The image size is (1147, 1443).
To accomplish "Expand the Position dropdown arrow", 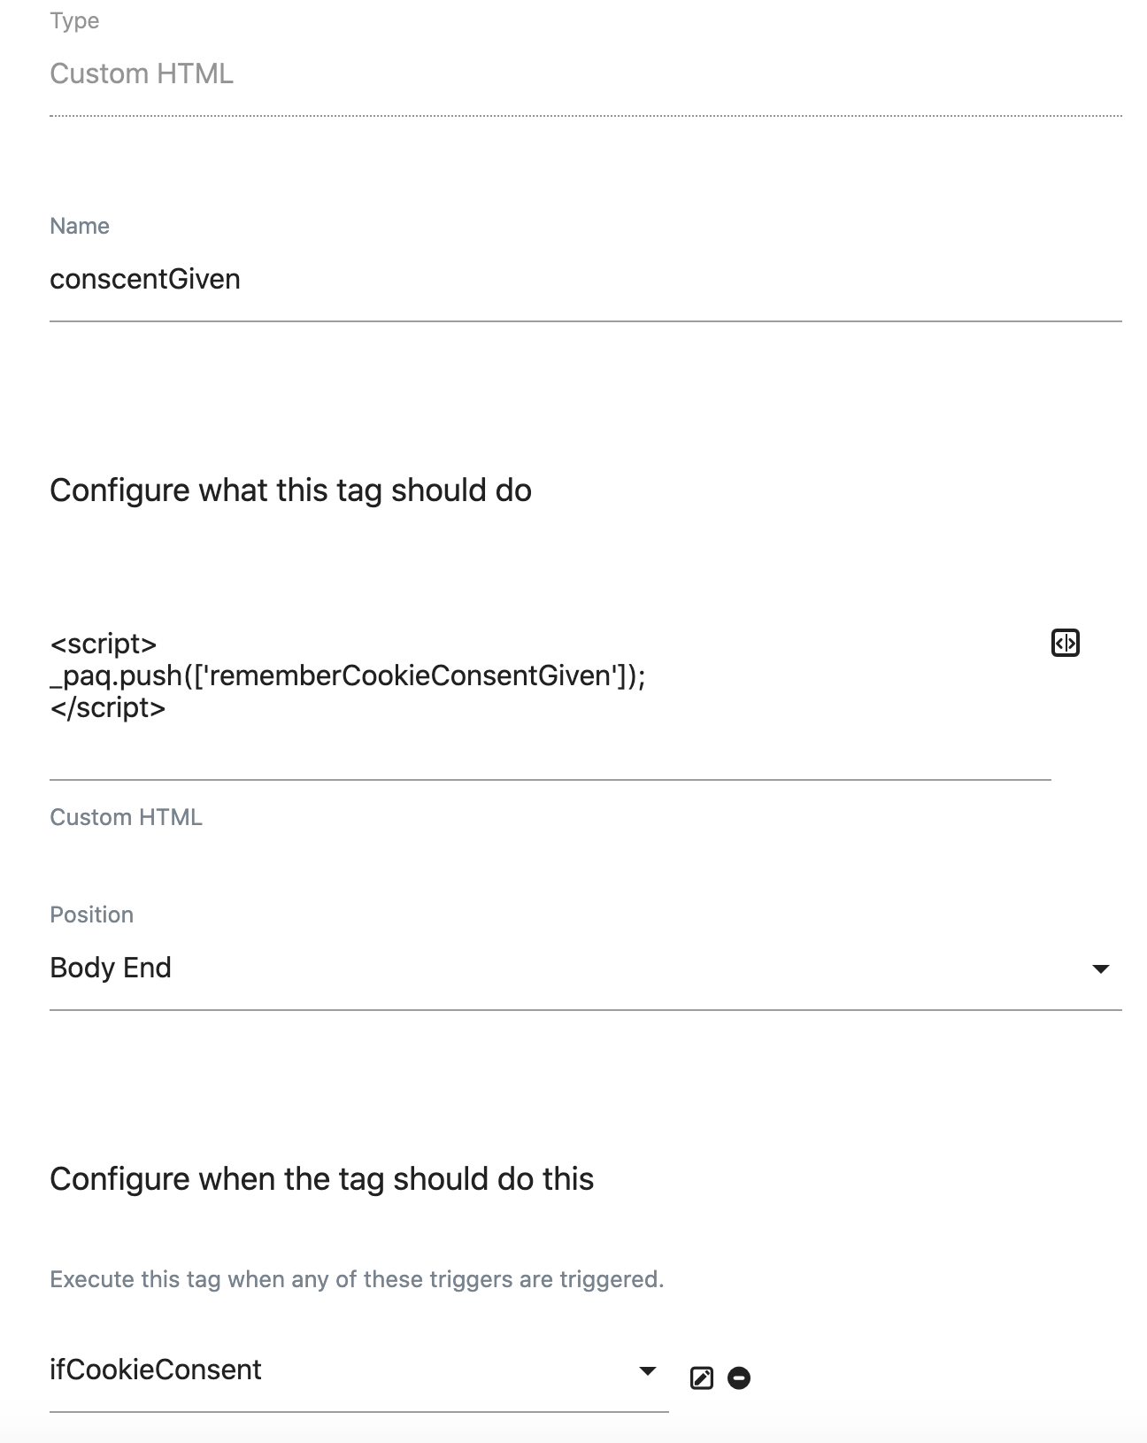I will (1100, 968).
